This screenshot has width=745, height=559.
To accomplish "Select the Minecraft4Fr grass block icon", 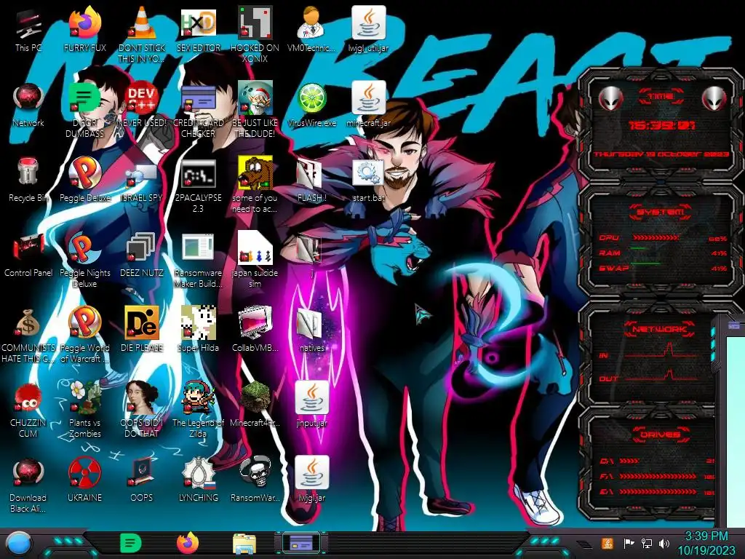I will click(x=255, y=398).
